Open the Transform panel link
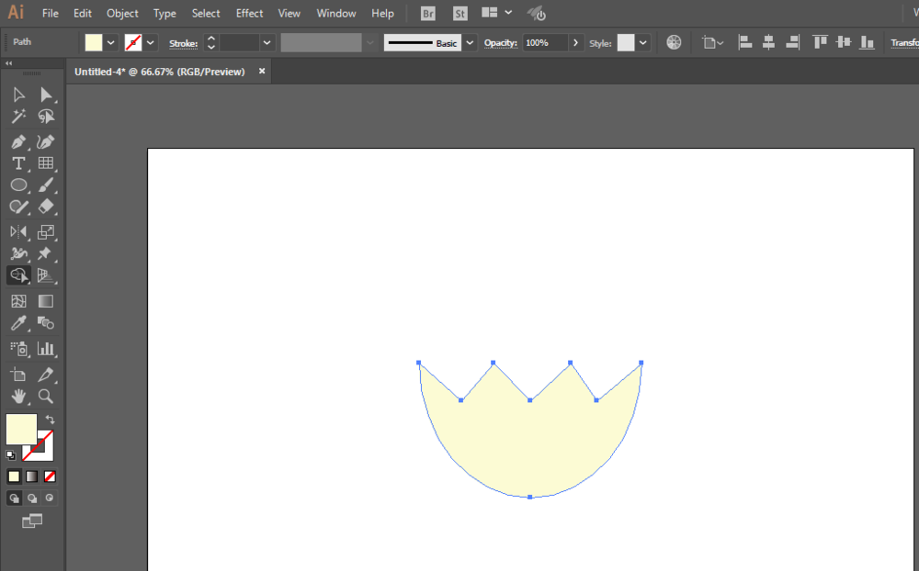 (904, 43)
